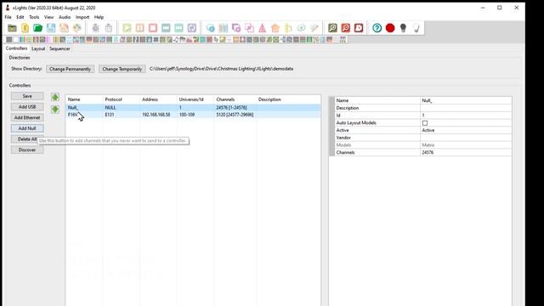Select the Null_ controller row
The width and height of the screenshot is (544, 306).
[x=193, y=108]
